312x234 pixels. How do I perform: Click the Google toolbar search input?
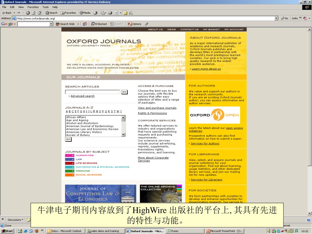tap(34, 24)
